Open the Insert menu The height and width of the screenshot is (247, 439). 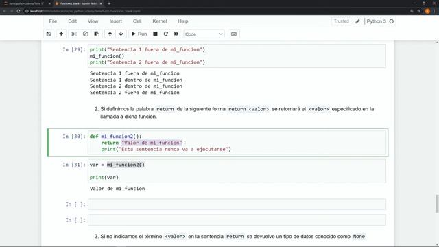pos(116,21)
